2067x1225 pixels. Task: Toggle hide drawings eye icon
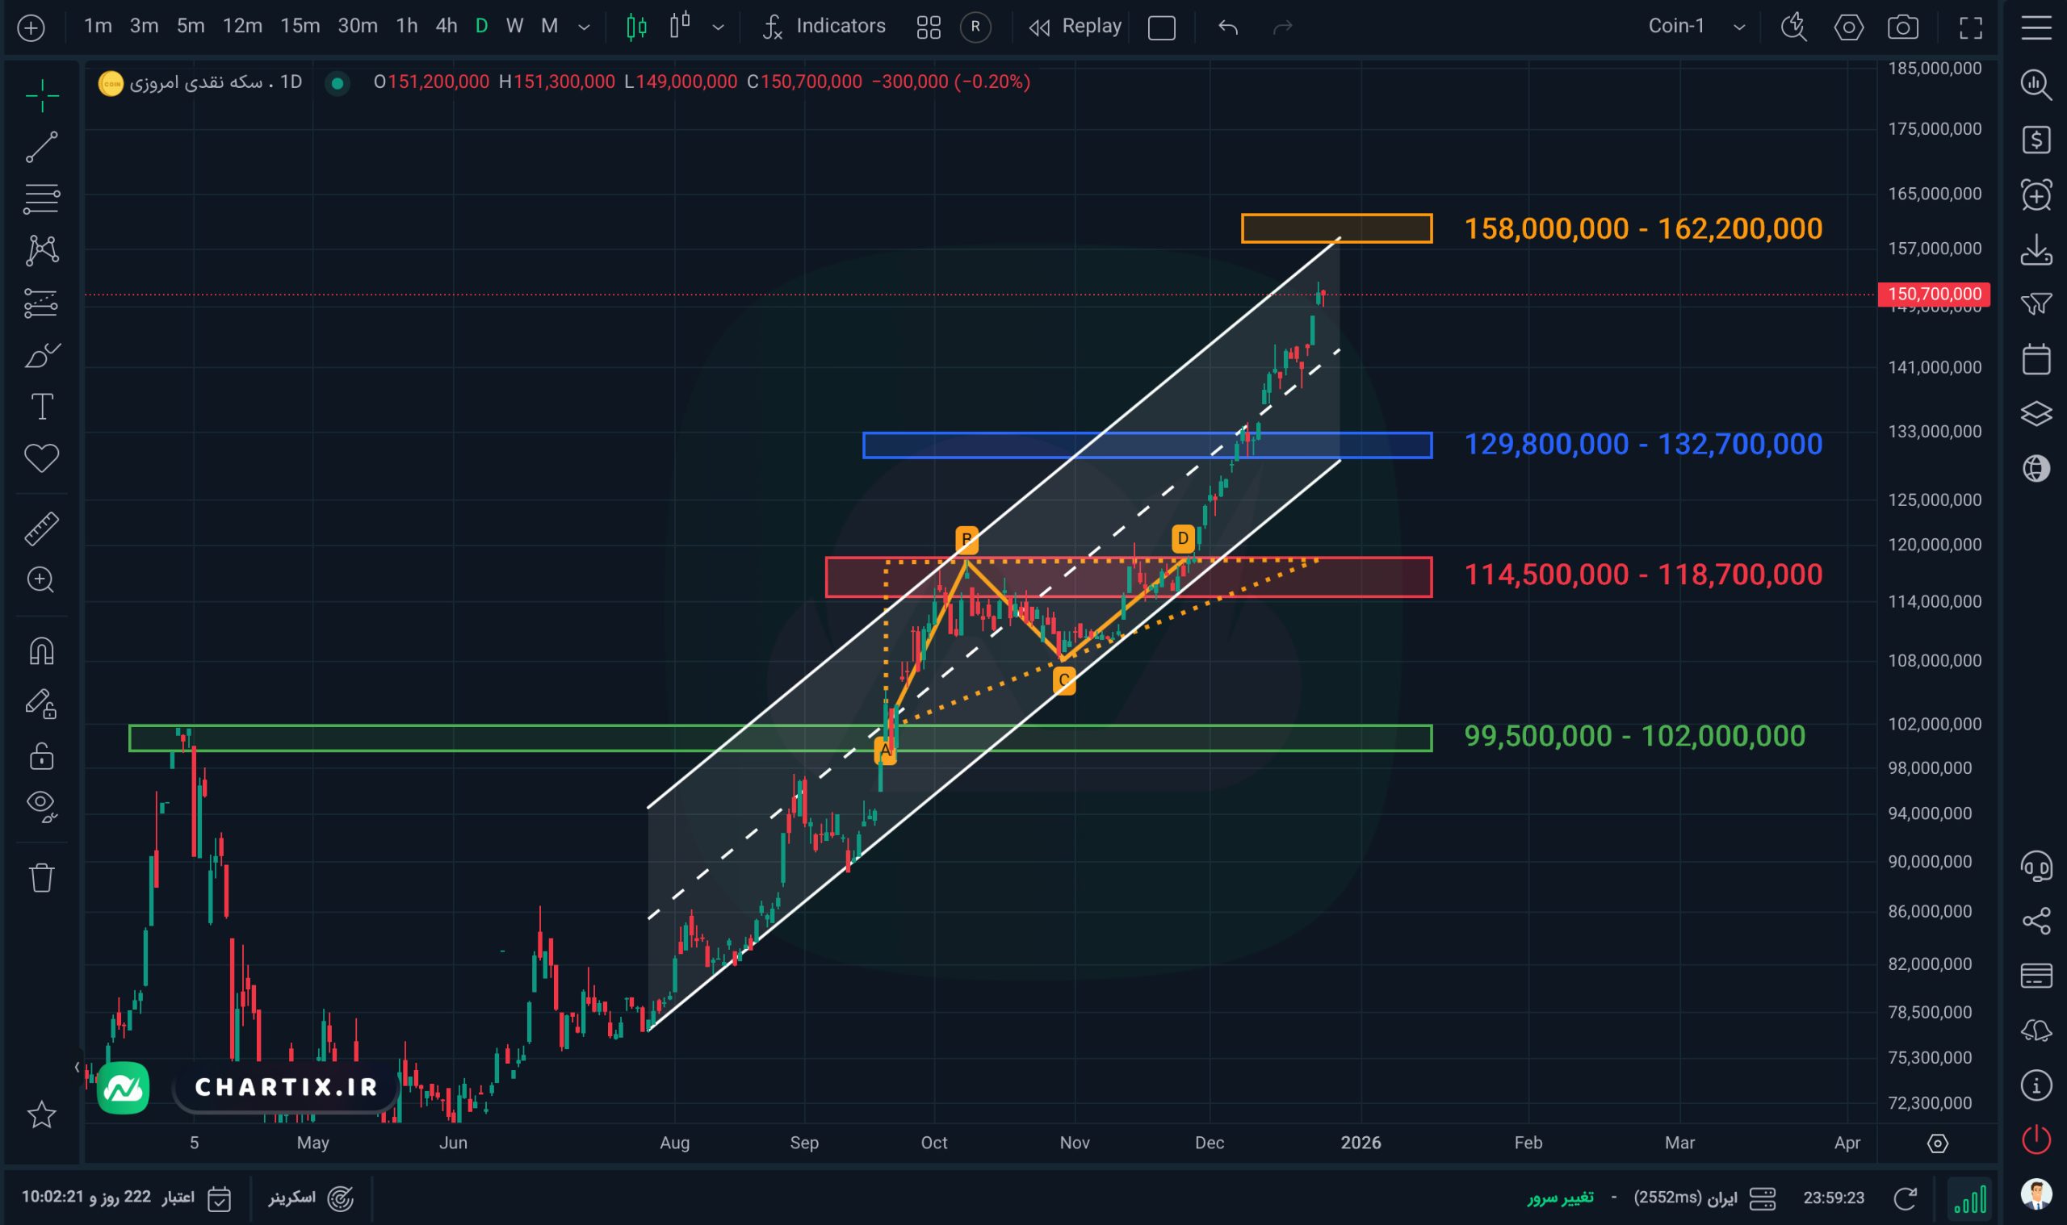click(x=41, y=805)
